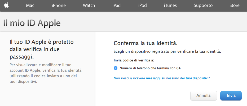
Task: Select iPad in the navigation bar
Action: (x=116, y=6)
